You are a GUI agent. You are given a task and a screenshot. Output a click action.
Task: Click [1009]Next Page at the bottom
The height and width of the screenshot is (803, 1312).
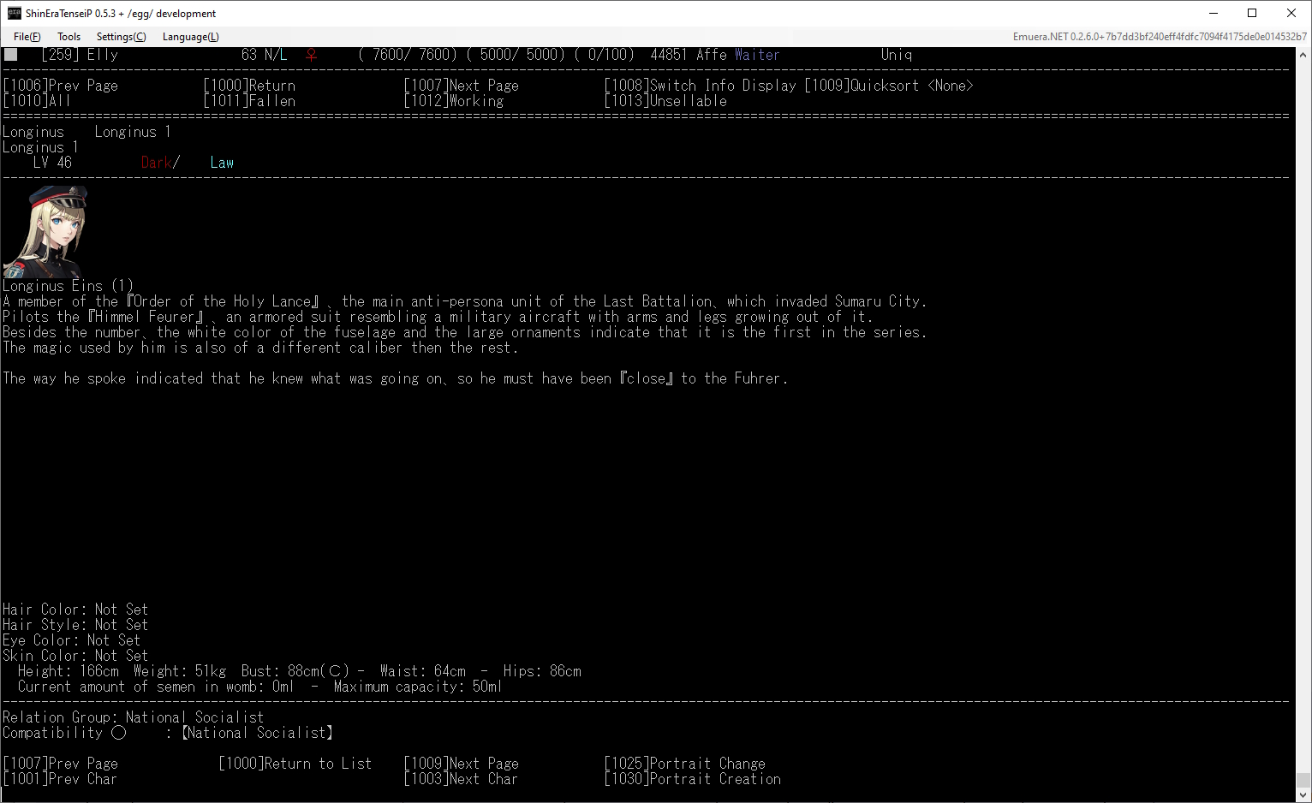(x=462, y=764)
